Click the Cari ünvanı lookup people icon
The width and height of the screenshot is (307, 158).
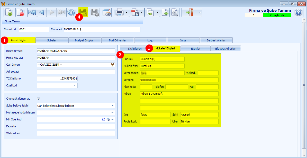tap(112, 65)
